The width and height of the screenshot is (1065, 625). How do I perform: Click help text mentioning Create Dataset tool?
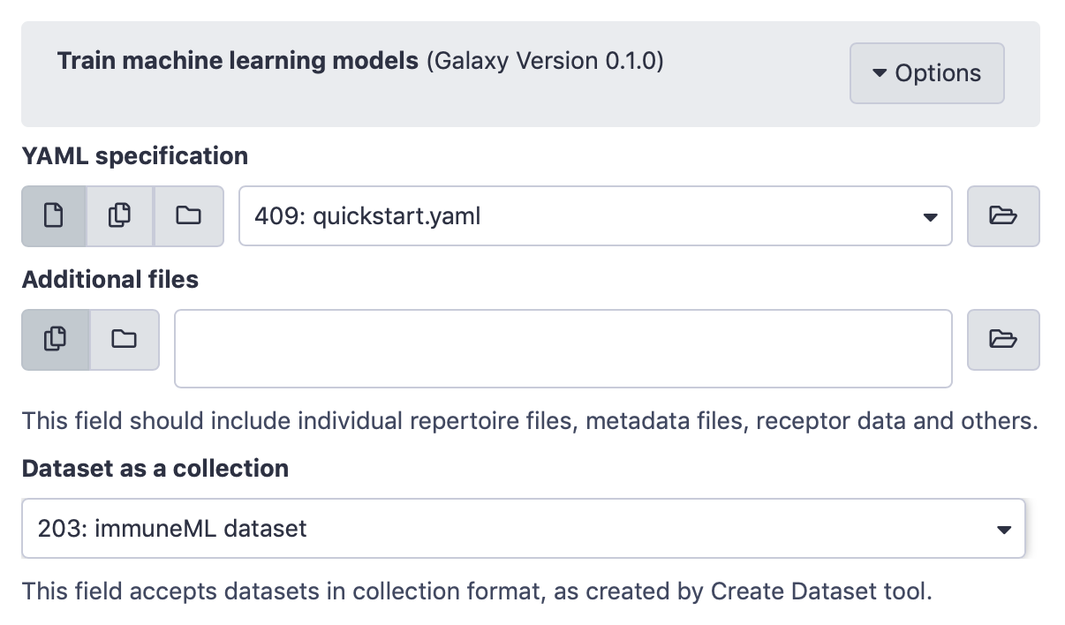(477, 591)
